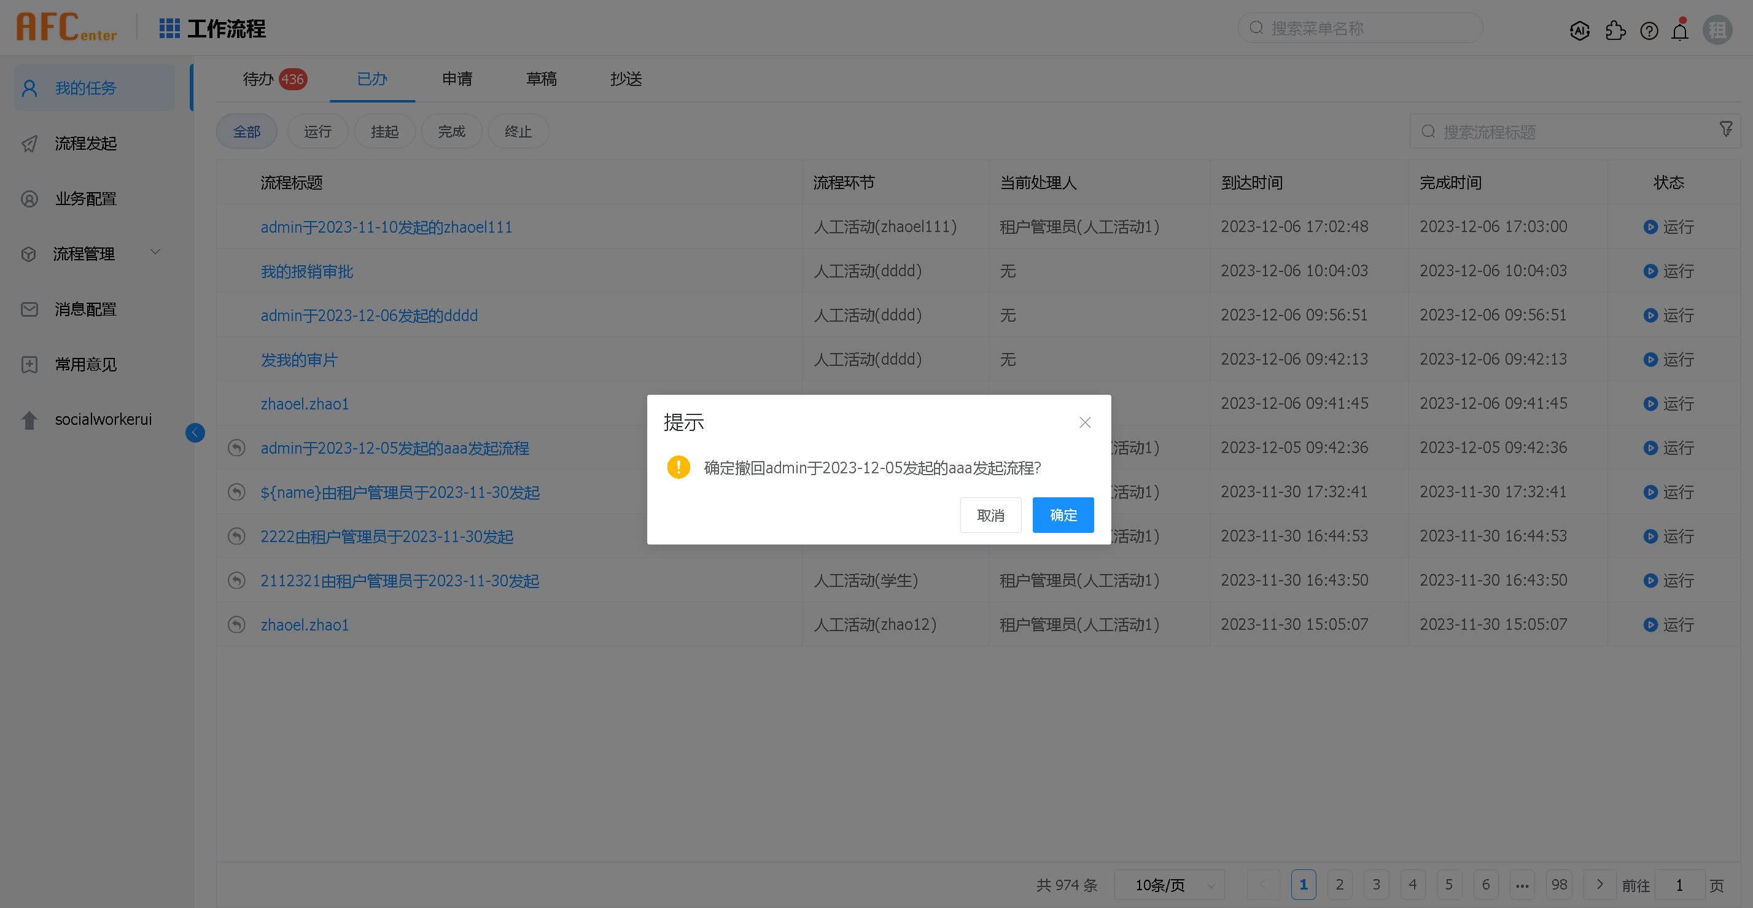The height and width of the screenshot is (908, 1753).
Task: Click the help question mark icon
Action: tap(1649, 31)
